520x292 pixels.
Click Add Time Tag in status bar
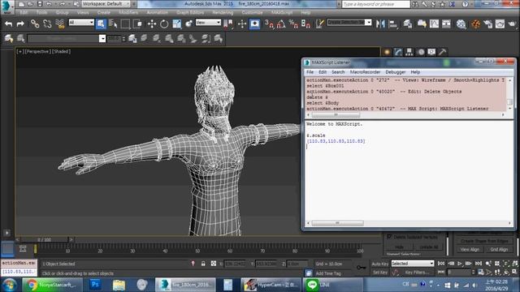(328, 273)
